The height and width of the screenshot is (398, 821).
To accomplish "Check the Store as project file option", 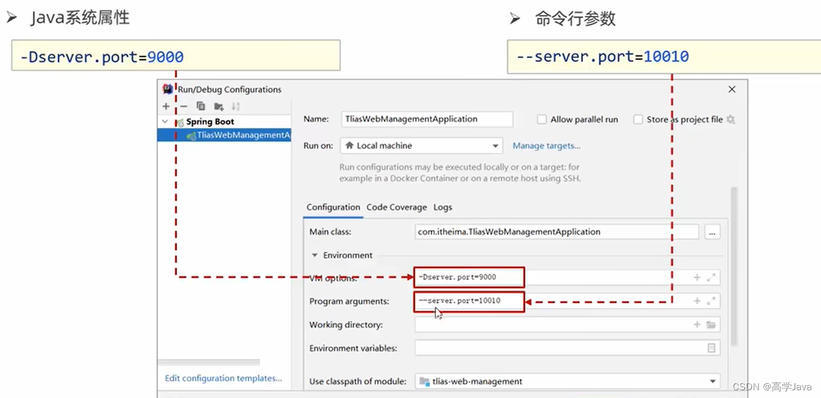I will 637,119.
